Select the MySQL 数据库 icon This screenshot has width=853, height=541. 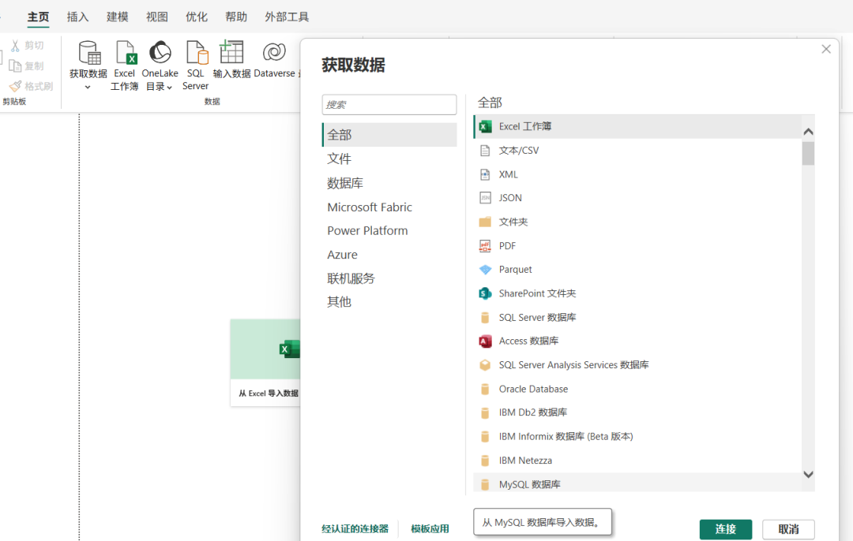(485, 484)
